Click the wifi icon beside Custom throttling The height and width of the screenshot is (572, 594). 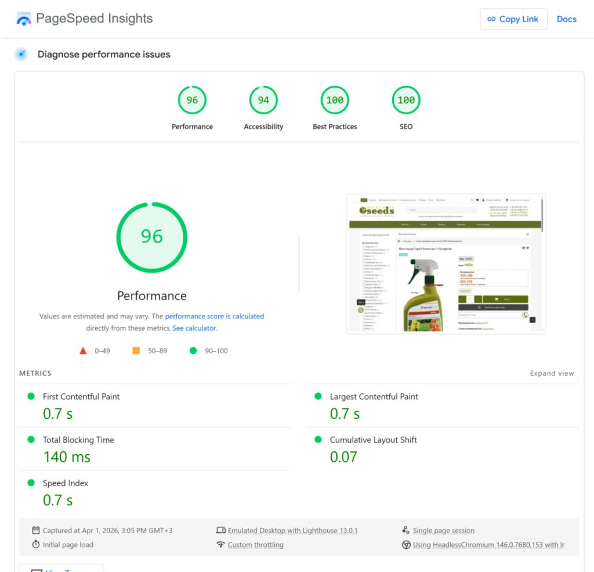pyautogui.click(x=220, y=545)
